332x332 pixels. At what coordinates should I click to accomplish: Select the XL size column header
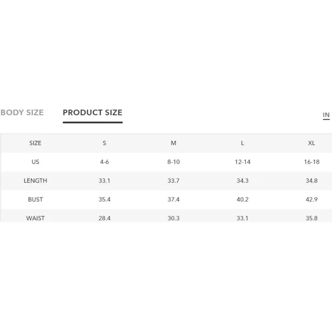tap(312, 143)
